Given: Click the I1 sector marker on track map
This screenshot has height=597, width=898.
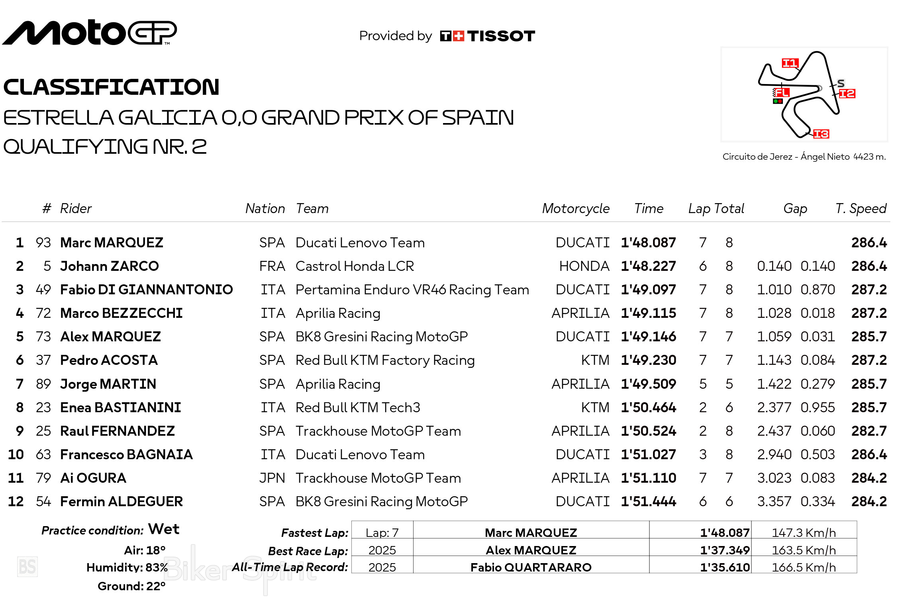Looking at the screenshot, I should coord(790,63).
